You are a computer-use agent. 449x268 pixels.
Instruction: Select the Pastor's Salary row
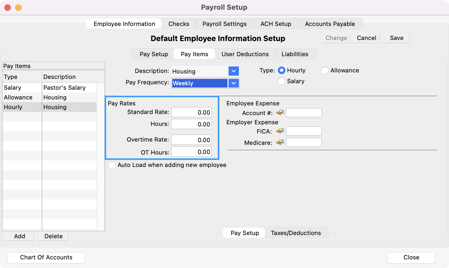pos(64,88)
